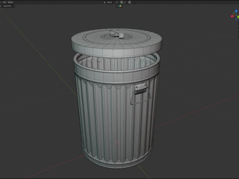Toggle the proportional editing icon

[x=129, y=2]
